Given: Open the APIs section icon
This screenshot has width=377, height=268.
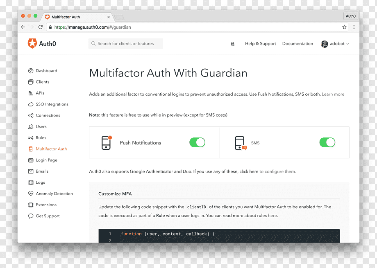Looking at the screenshot, I should click(x=31, y=93).
